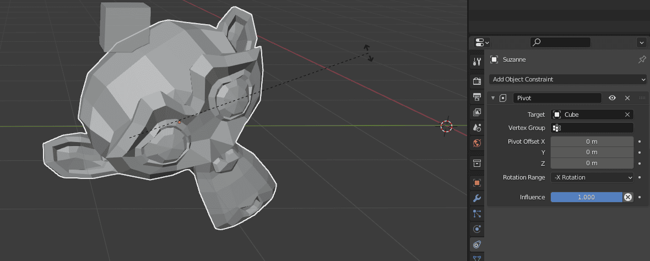Viewport: 650px width, 261px height.
Task: Click the Pivot Offset X value
Action: (592, 142)
